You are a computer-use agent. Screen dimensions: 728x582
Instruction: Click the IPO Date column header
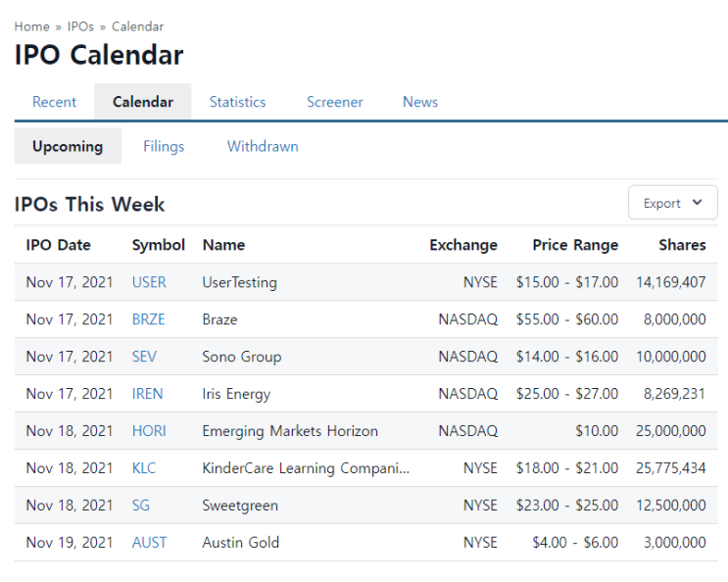[59, 245]
